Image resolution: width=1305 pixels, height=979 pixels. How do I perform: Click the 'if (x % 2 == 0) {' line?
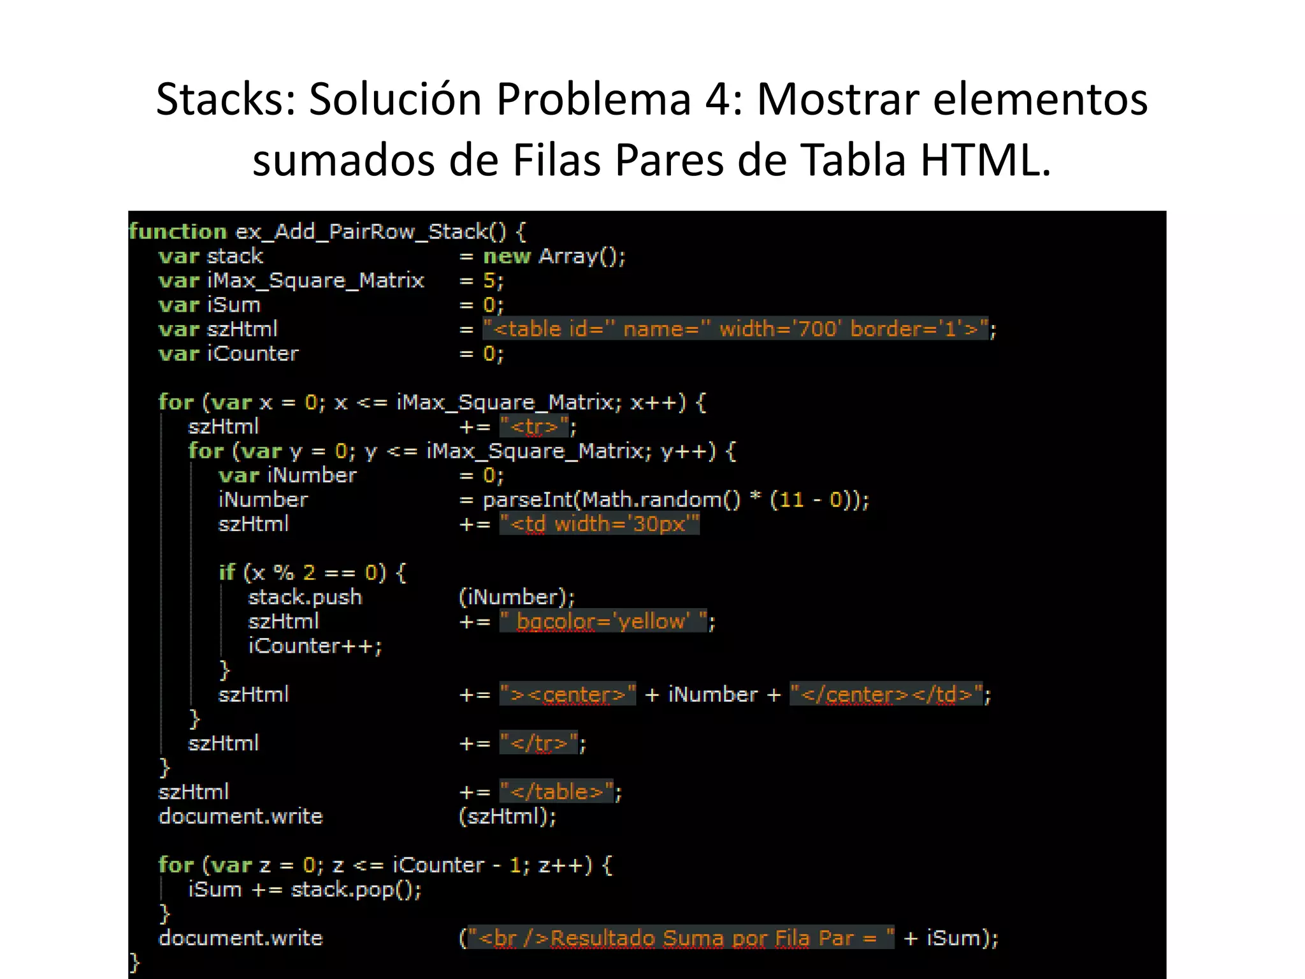coord(312,573)
